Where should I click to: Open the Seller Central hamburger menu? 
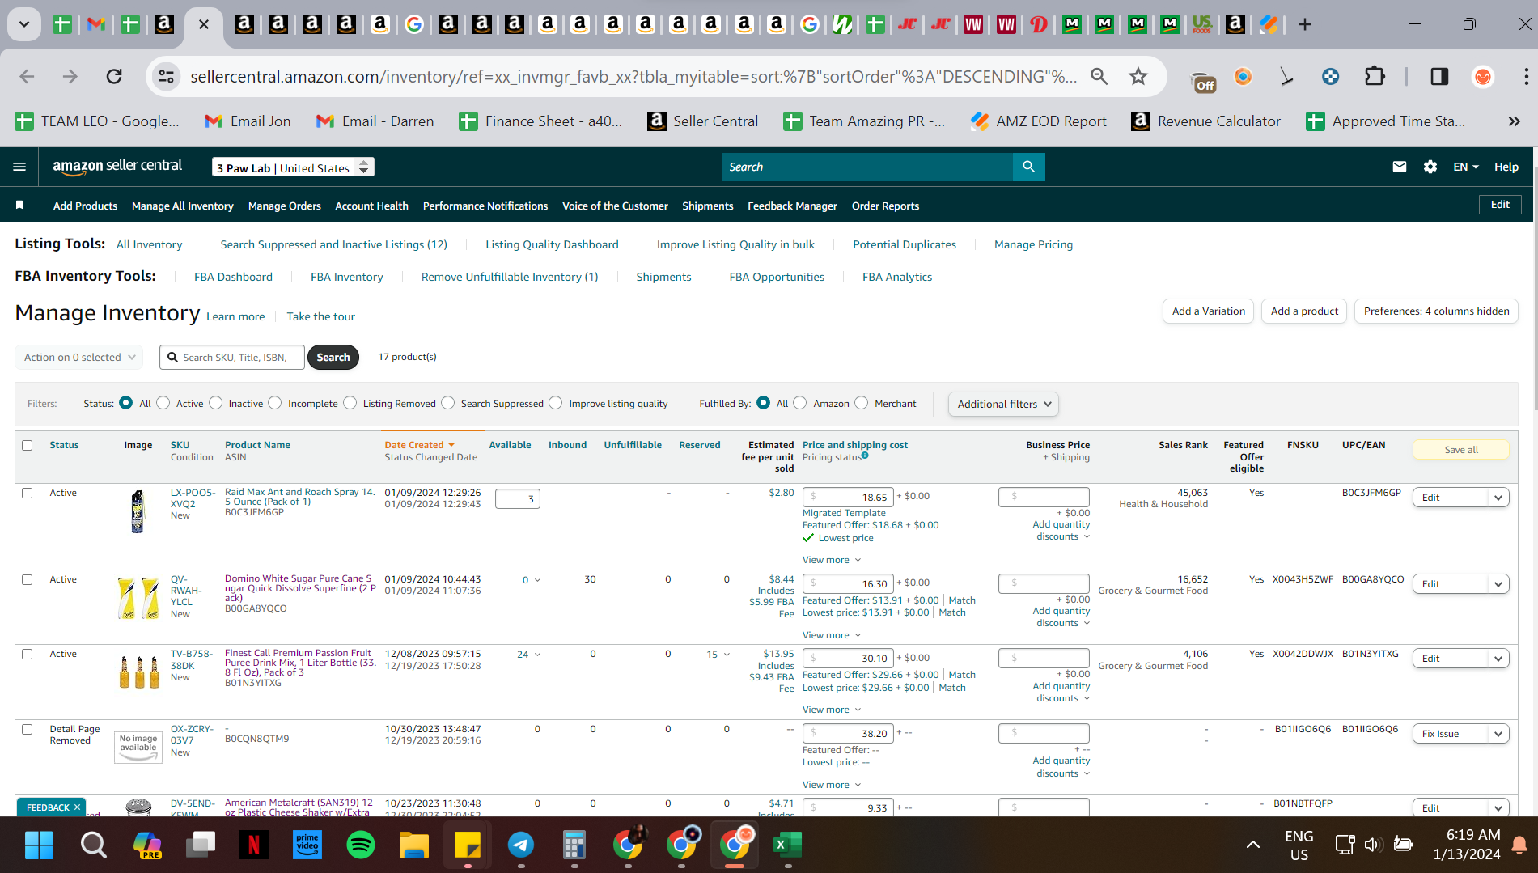pyautogui.click(x=19, y=167)
